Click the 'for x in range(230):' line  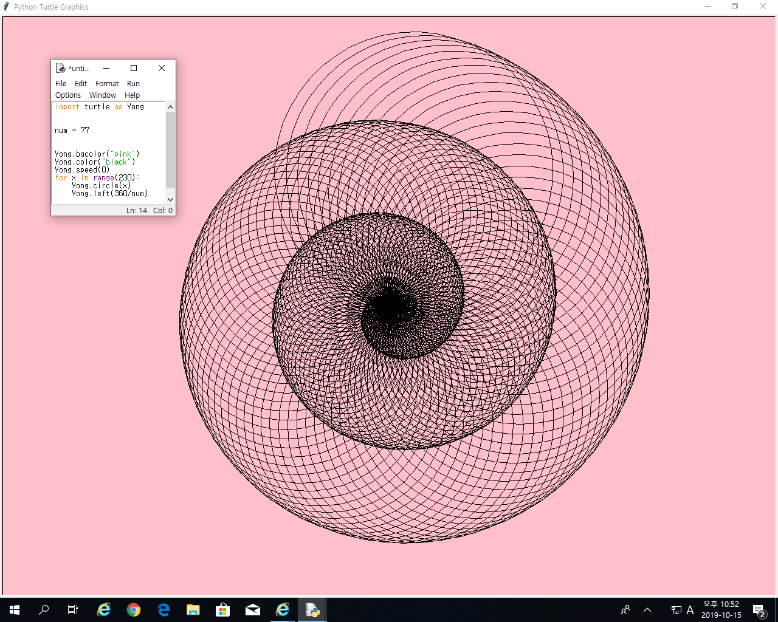point(97,178)
